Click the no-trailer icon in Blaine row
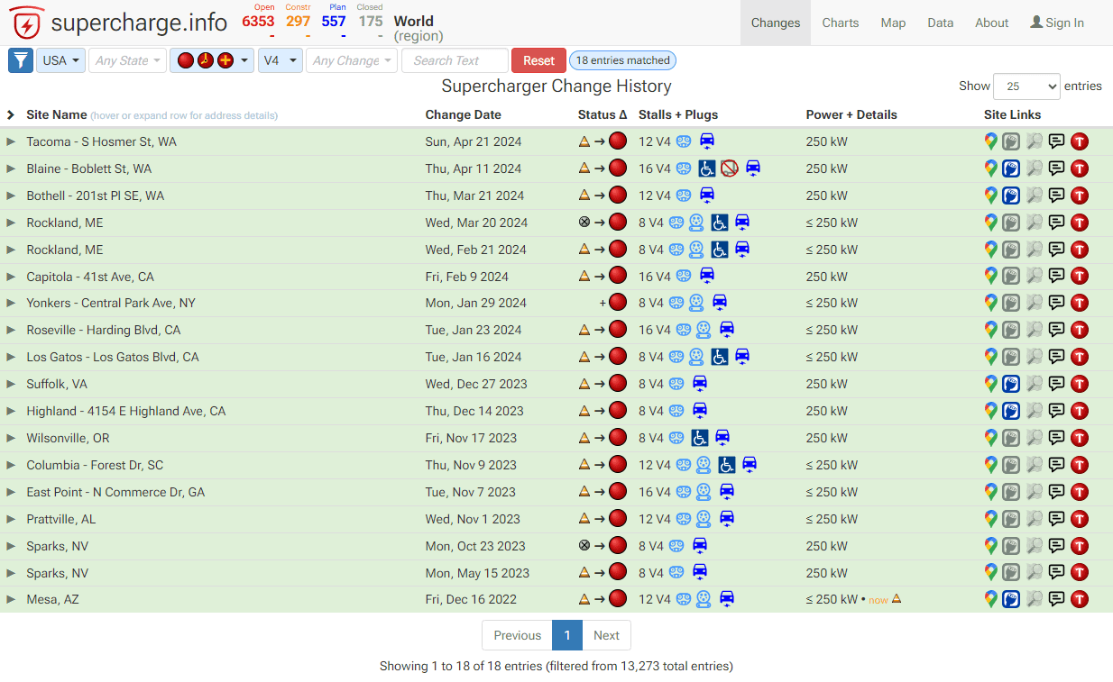The image size is (1113, 682). point(729,168)
